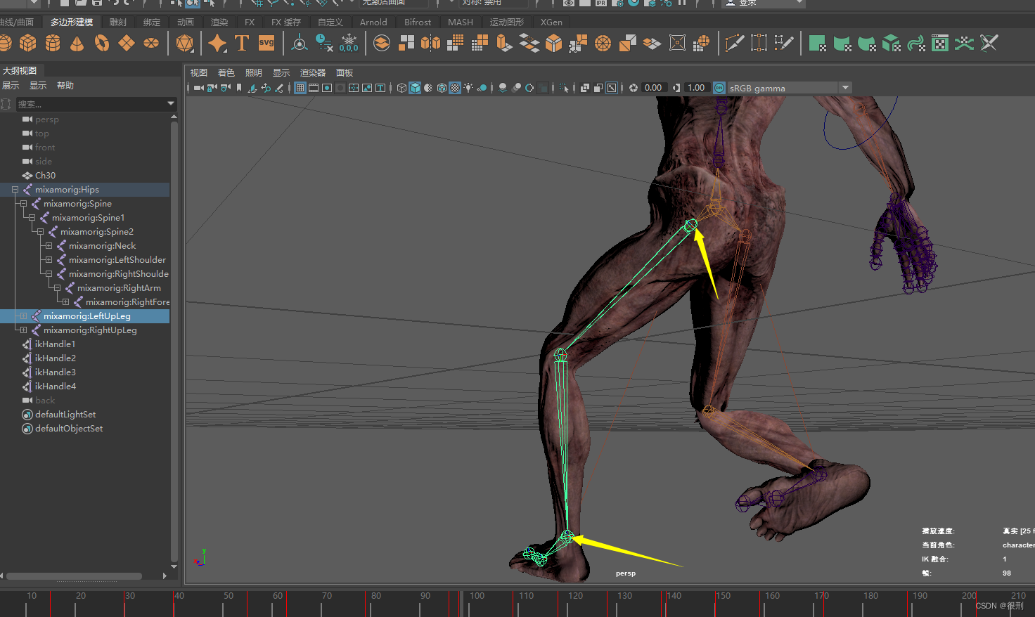Viewport: 1035px width, 617px height.
Task: Click the Outliner search field
Action: click(91, 103)
